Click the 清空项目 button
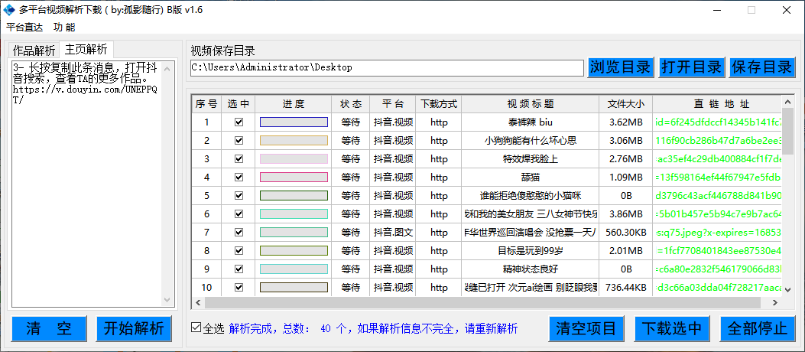Viewport: 805px width, 352px height. click(x=587, y=328)
